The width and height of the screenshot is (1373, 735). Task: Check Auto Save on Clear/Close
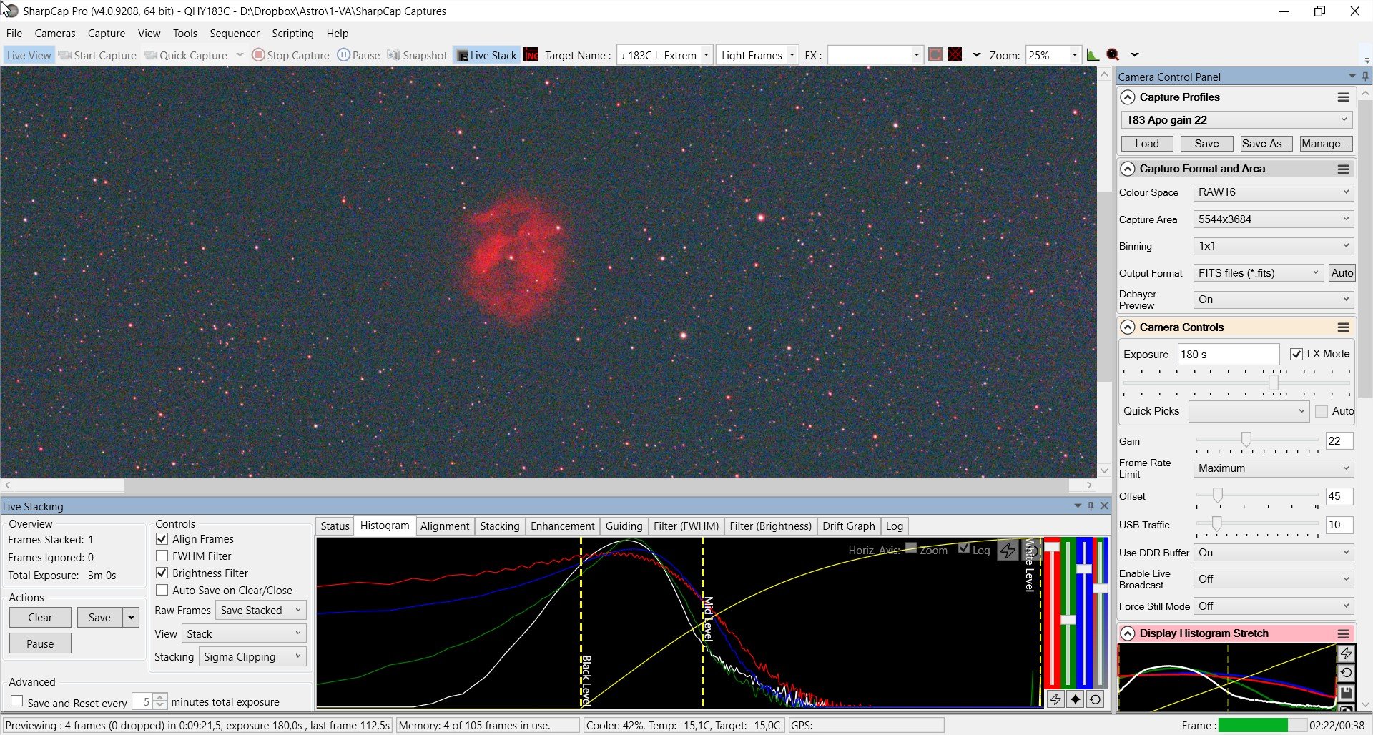(162, 590)
